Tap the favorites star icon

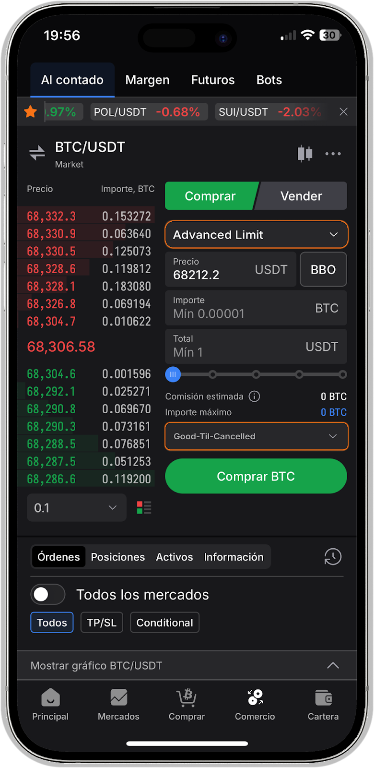coord(31,112)
